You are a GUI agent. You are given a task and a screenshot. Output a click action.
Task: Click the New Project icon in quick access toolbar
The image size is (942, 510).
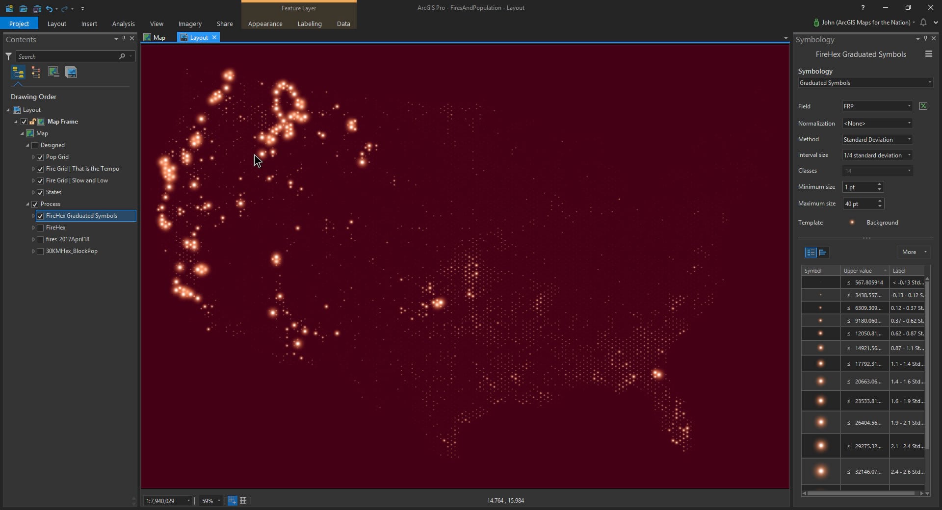click(x=9, y=8)
